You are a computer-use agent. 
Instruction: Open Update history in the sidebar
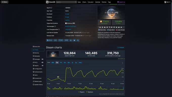click(x=38, y=85)
